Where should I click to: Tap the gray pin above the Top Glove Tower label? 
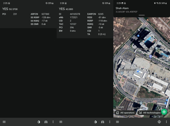point(141,104)
